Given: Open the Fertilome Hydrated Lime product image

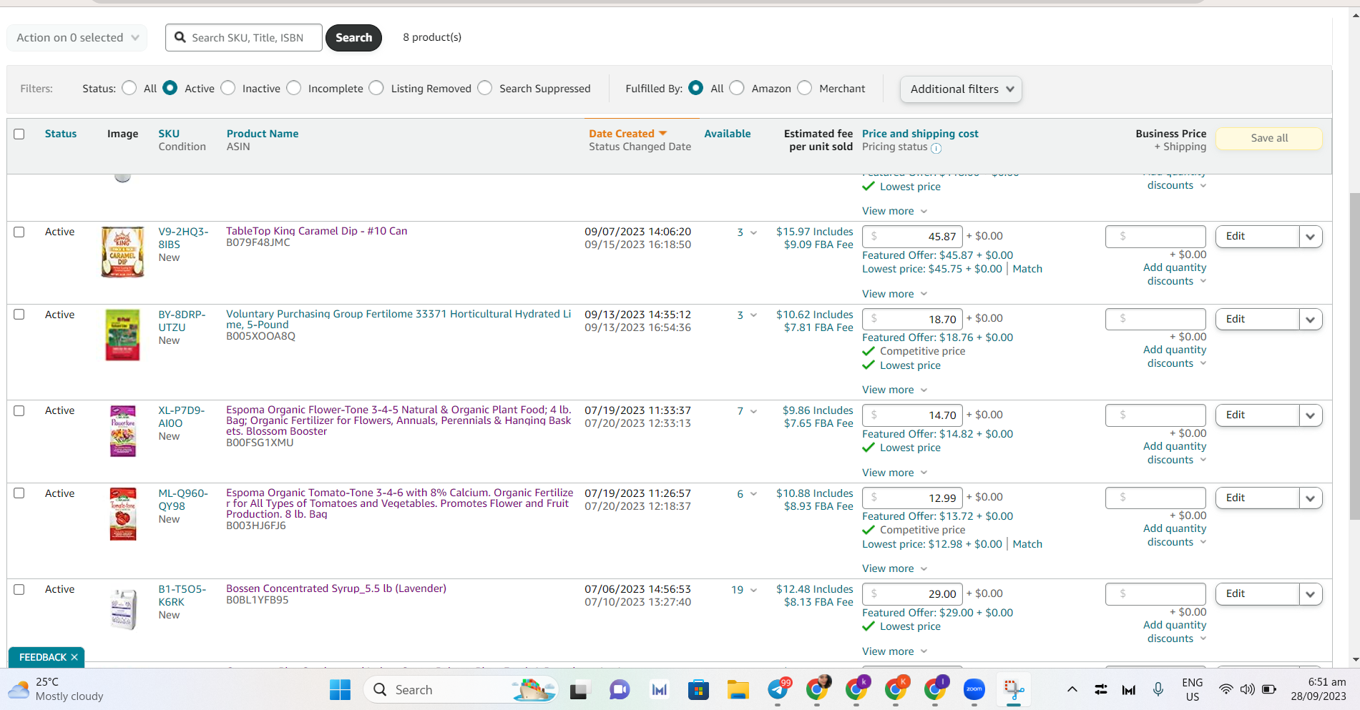Looking at the screenshot, I should pos(122,335).
